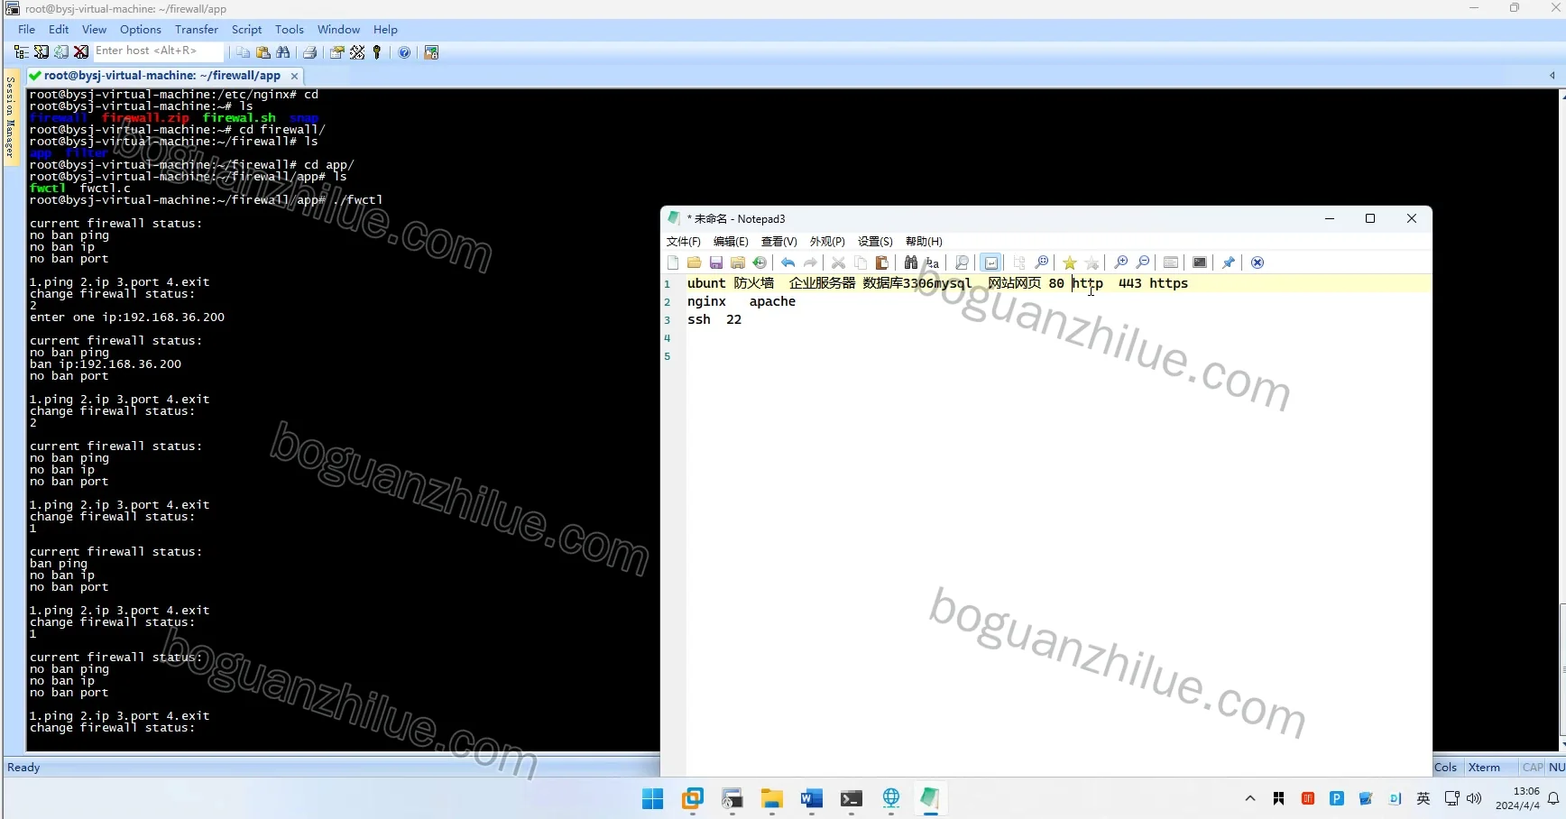Click the key icon in SecureCRT toolbar
The height and width of the screenshot is (819, 1566).
pyautogui.click(x=377, y=52)
